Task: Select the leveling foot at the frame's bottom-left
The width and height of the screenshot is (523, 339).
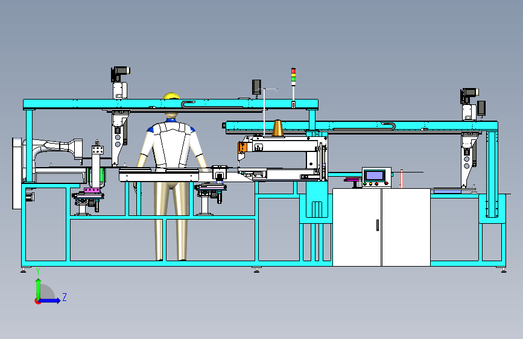Action: pos(23,270)
